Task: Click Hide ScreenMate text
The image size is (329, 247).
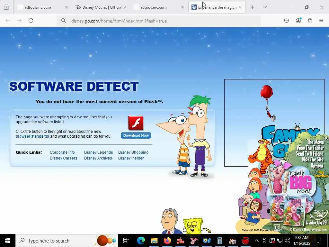Action: (321, 174)
